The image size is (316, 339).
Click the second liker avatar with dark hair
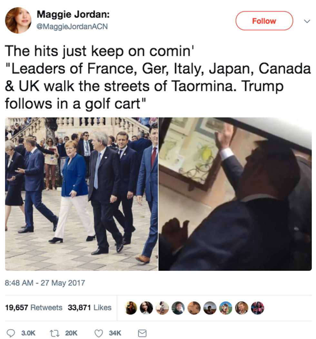(x=146, y=308)
